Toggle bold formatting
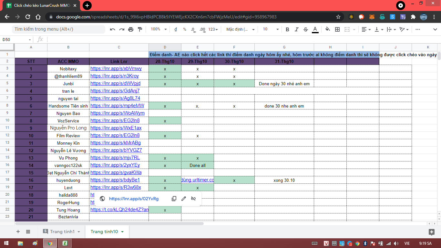Image resolution: width=441 pixels, height=248 pixels. click(x=287, y=29)
